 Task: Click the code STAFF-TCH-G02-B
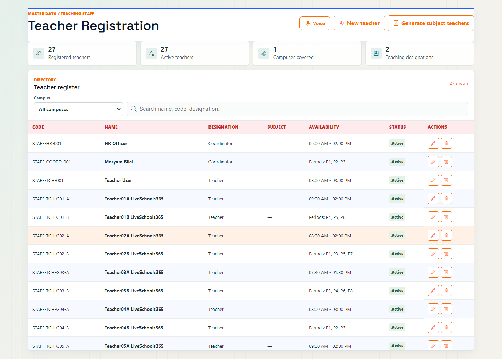pyautogui.click(x=51, y=254)
